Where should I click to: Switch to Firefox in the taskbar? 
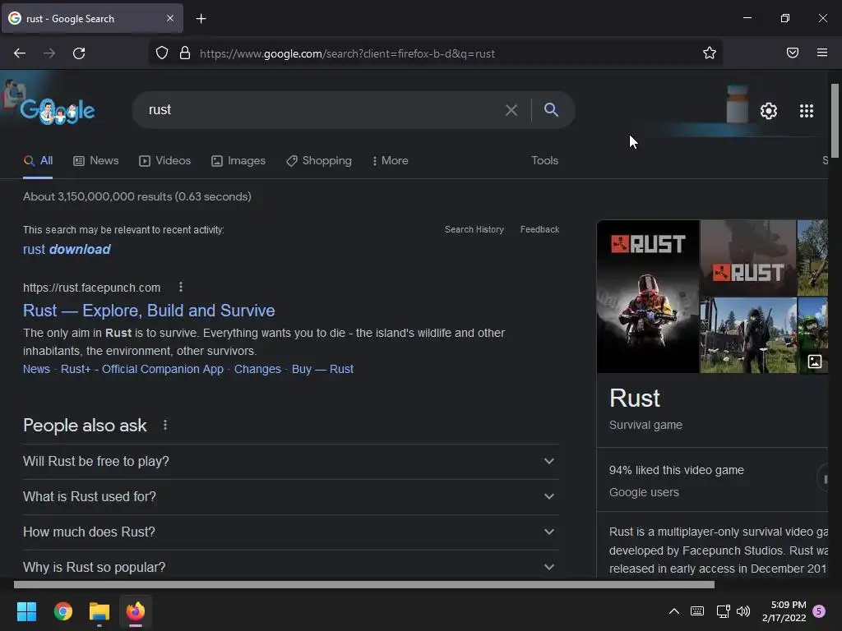[x=136, y=611]
